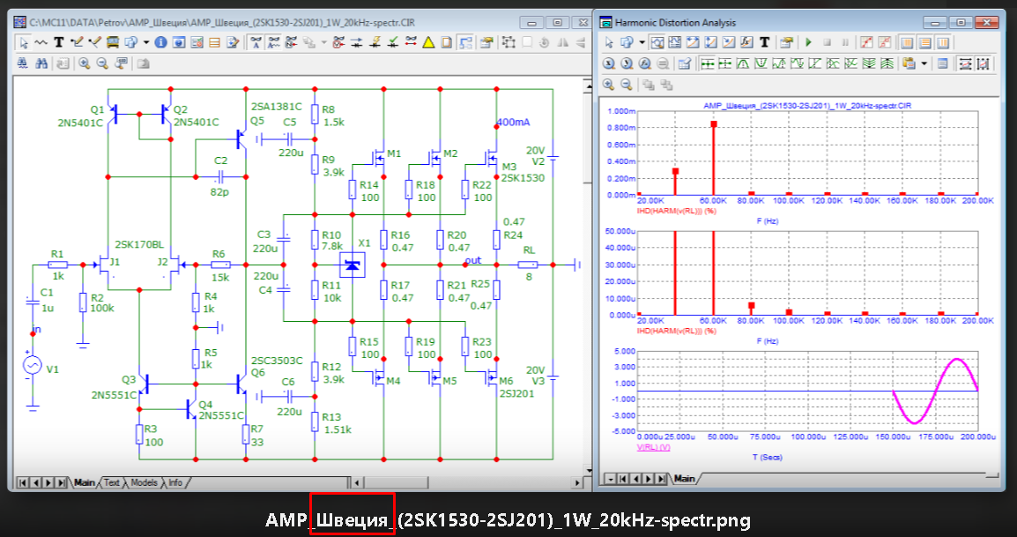The height and width of the screenshot is (537, 1017).
Task: Select the Text mode T icon in schematic toolbar
Action: pos(58,42)
